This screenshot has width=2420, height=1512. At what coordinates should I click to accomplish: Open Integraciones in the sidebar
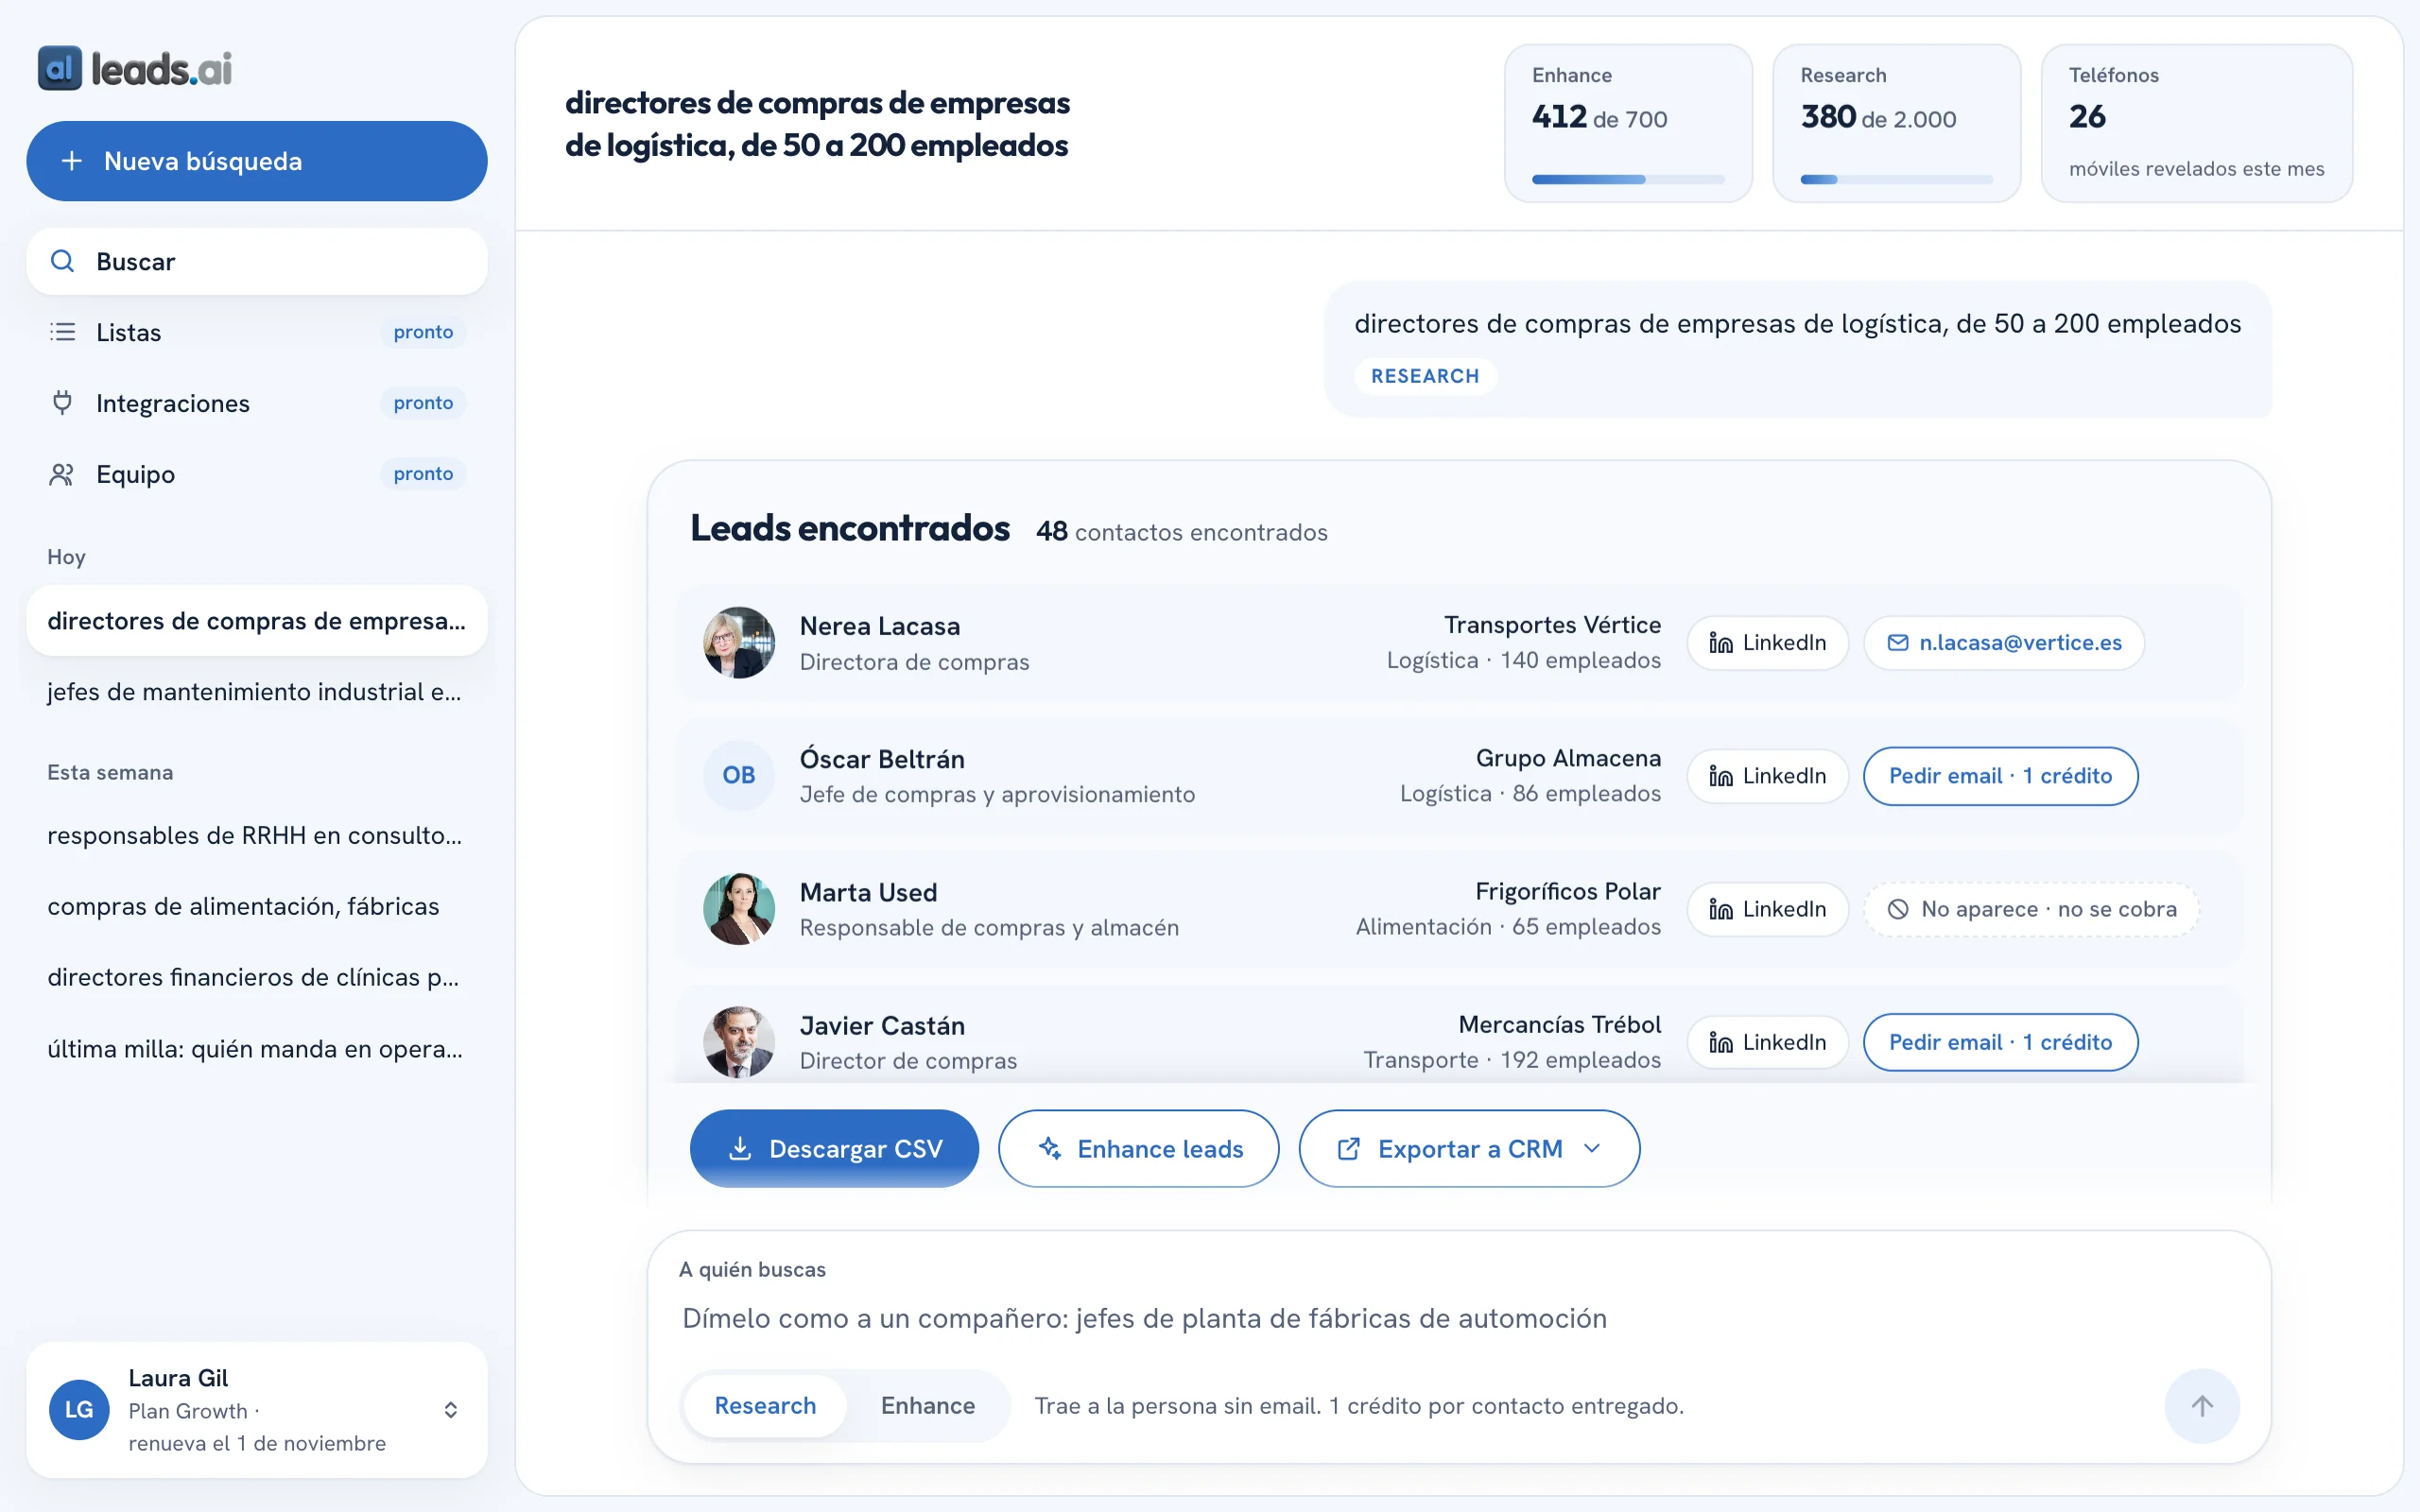coord(257,403)
